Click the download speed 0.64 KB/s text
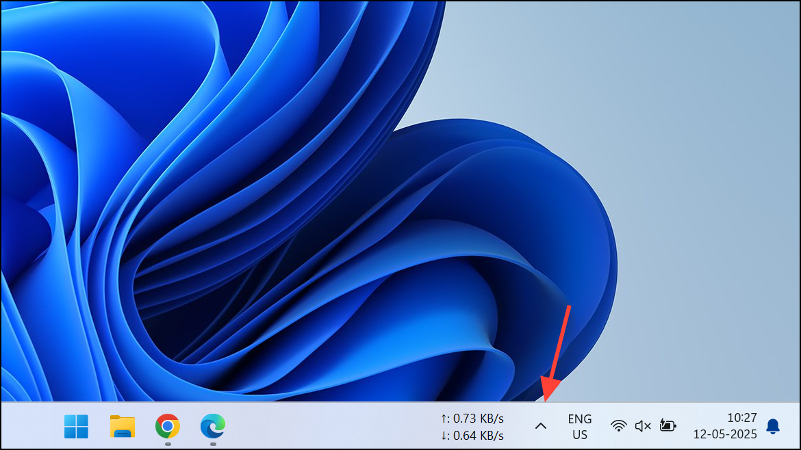Image resolution: width=801 pixels, height=450 pixels. click(472, 436)
